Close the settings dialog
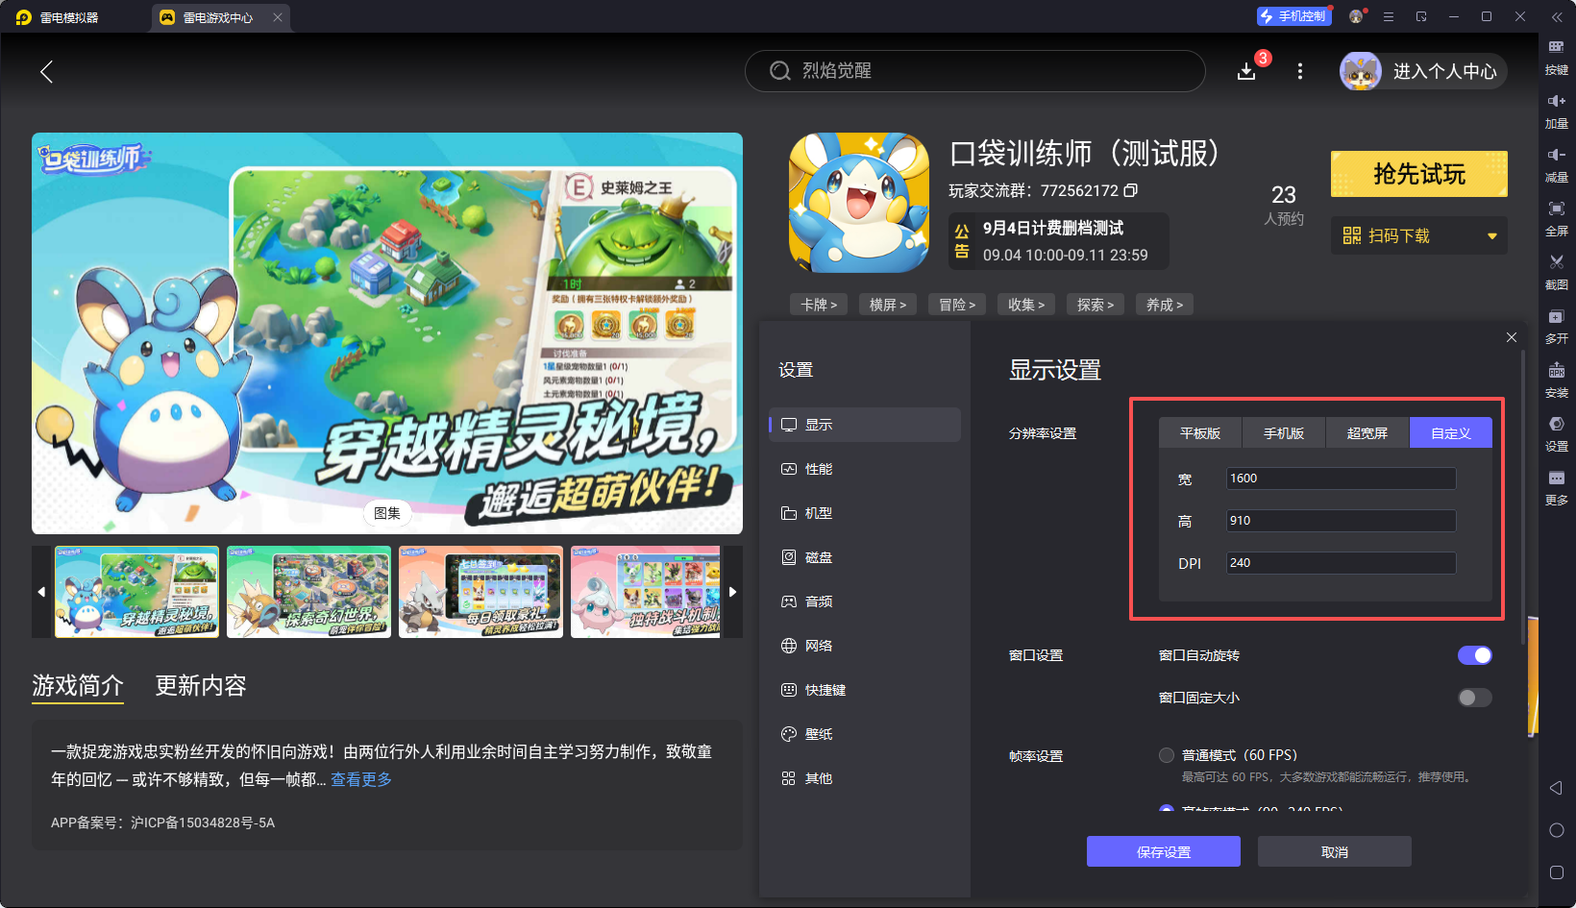The height and width of the screenshot is (908, 1576). click(1512, 337)
